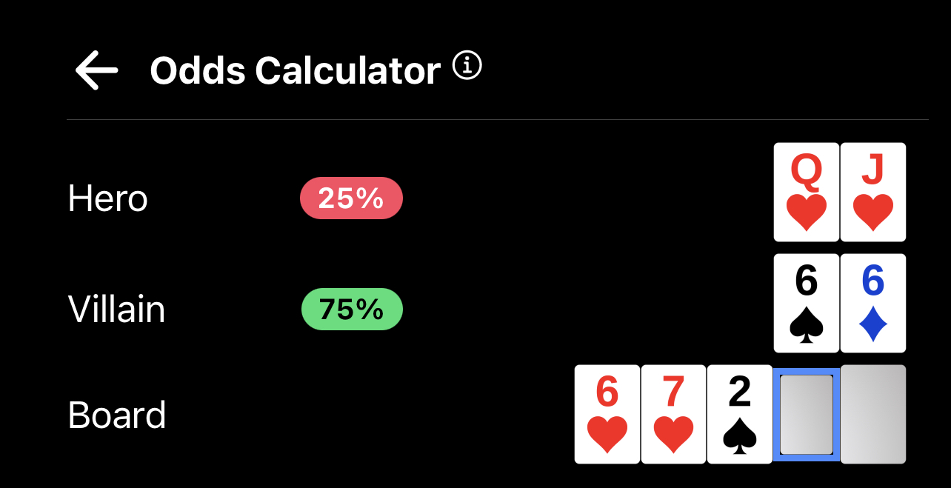Click Hero's red 25% equity badge

(x=351, y=198)
